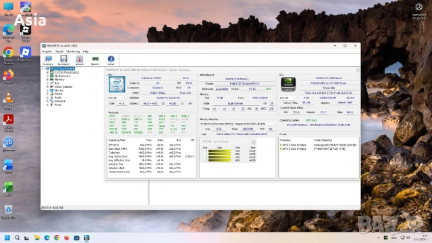Viewport: 432px width, 243px height.
Task: Click the Avg. Active Clock row
Action: [151, 157]
